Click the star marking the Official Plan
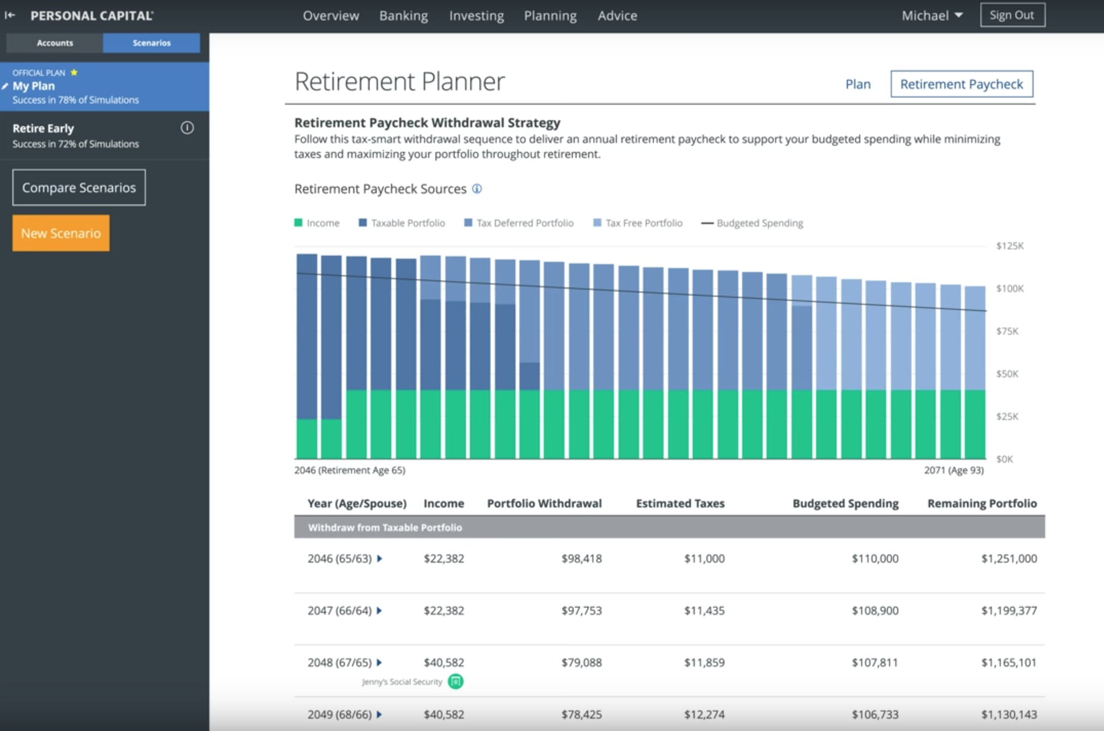This screenshot has width=1104, height=731. (x=74, y=72)
